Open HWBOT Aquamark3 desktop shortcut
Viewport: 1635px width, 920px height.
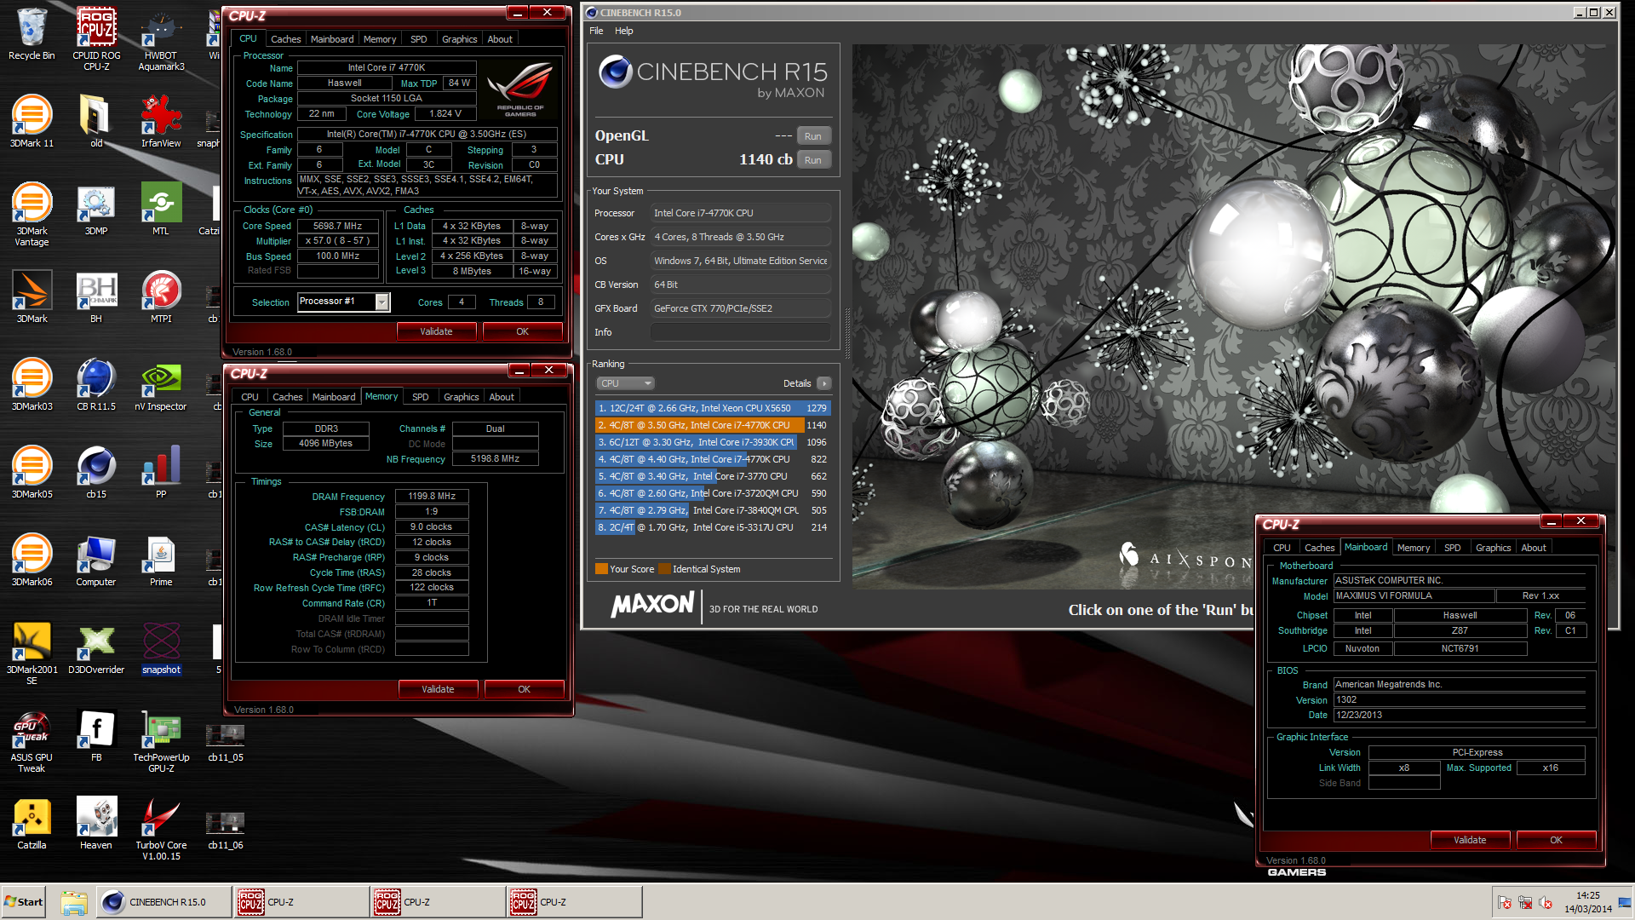click(x=161, y=38)
